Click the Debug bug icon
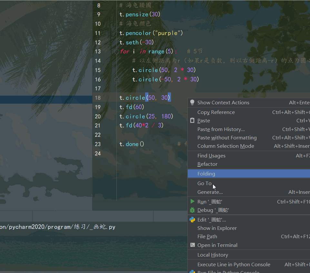Screen dimensions: 310x273 tap(192, 210)
